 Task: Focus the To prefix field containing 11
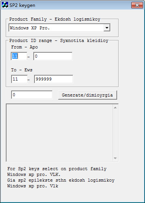coord(20,79)
